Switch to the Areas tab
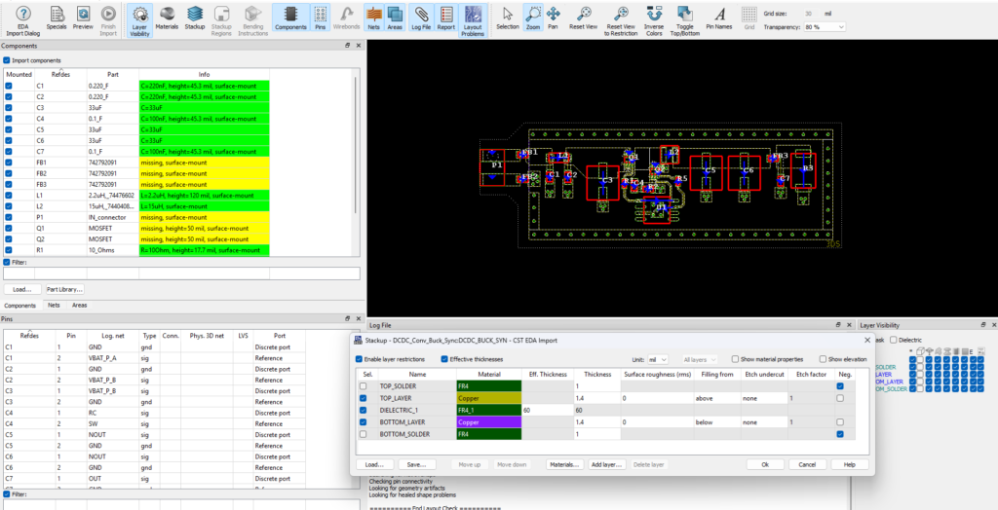This screenshot has height=510, width=998. [x=80, y=305]
